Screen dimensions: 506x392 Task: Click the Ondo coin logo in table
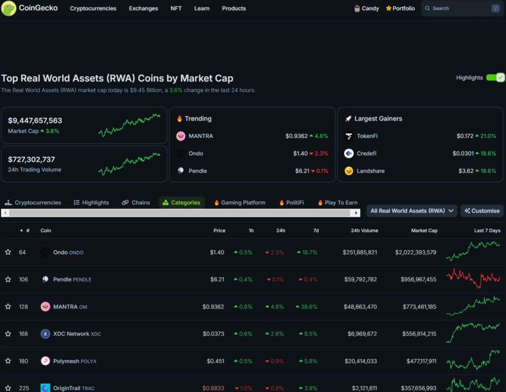coord(45,252)
